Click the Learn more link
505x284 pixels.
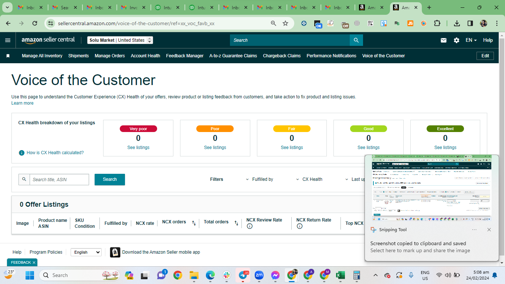[23, 103]
